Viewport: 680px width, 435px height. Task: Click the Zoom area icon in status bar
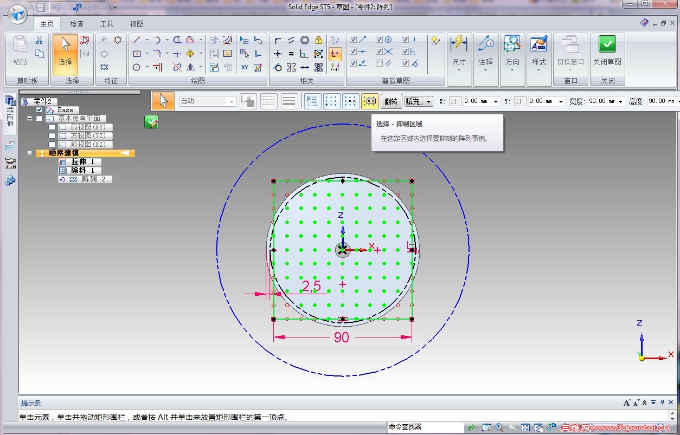tap(486, 427)
